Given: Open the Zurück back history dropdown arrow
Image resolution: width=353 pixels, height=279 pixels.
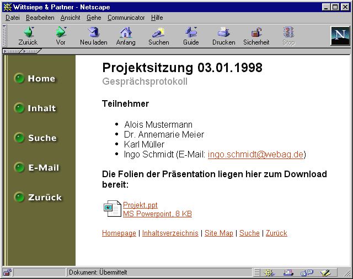Looking at the screenshot, I should (33, 28).
